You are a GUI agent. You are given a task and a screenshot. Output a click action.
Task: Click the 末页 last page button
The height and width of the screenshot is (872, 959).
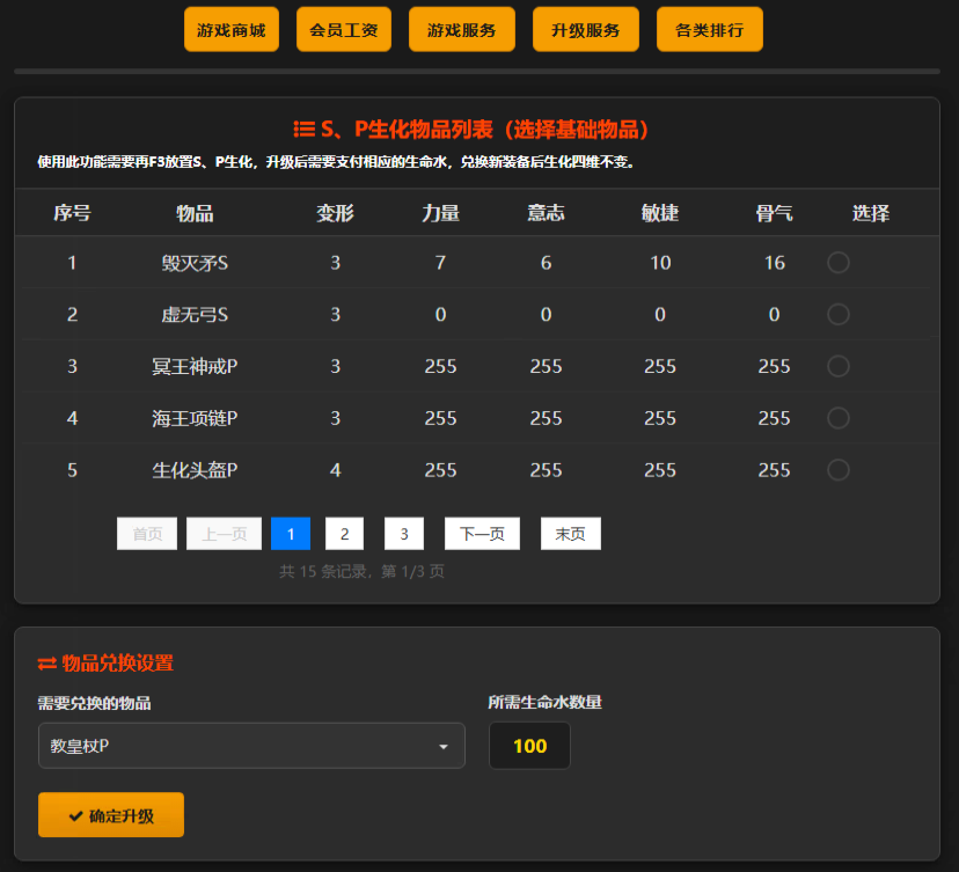[570, 533]
